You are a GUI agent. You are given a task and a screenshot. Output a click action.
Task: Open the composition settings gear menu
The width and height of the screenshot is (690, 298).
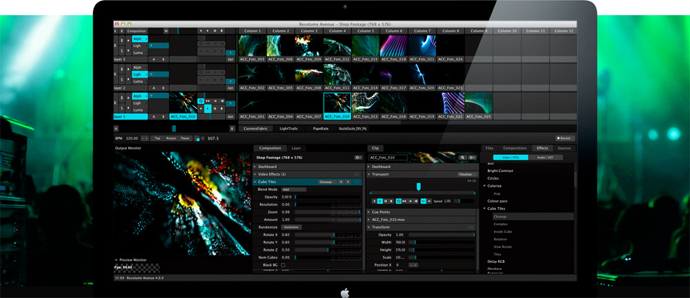(358, 158)
